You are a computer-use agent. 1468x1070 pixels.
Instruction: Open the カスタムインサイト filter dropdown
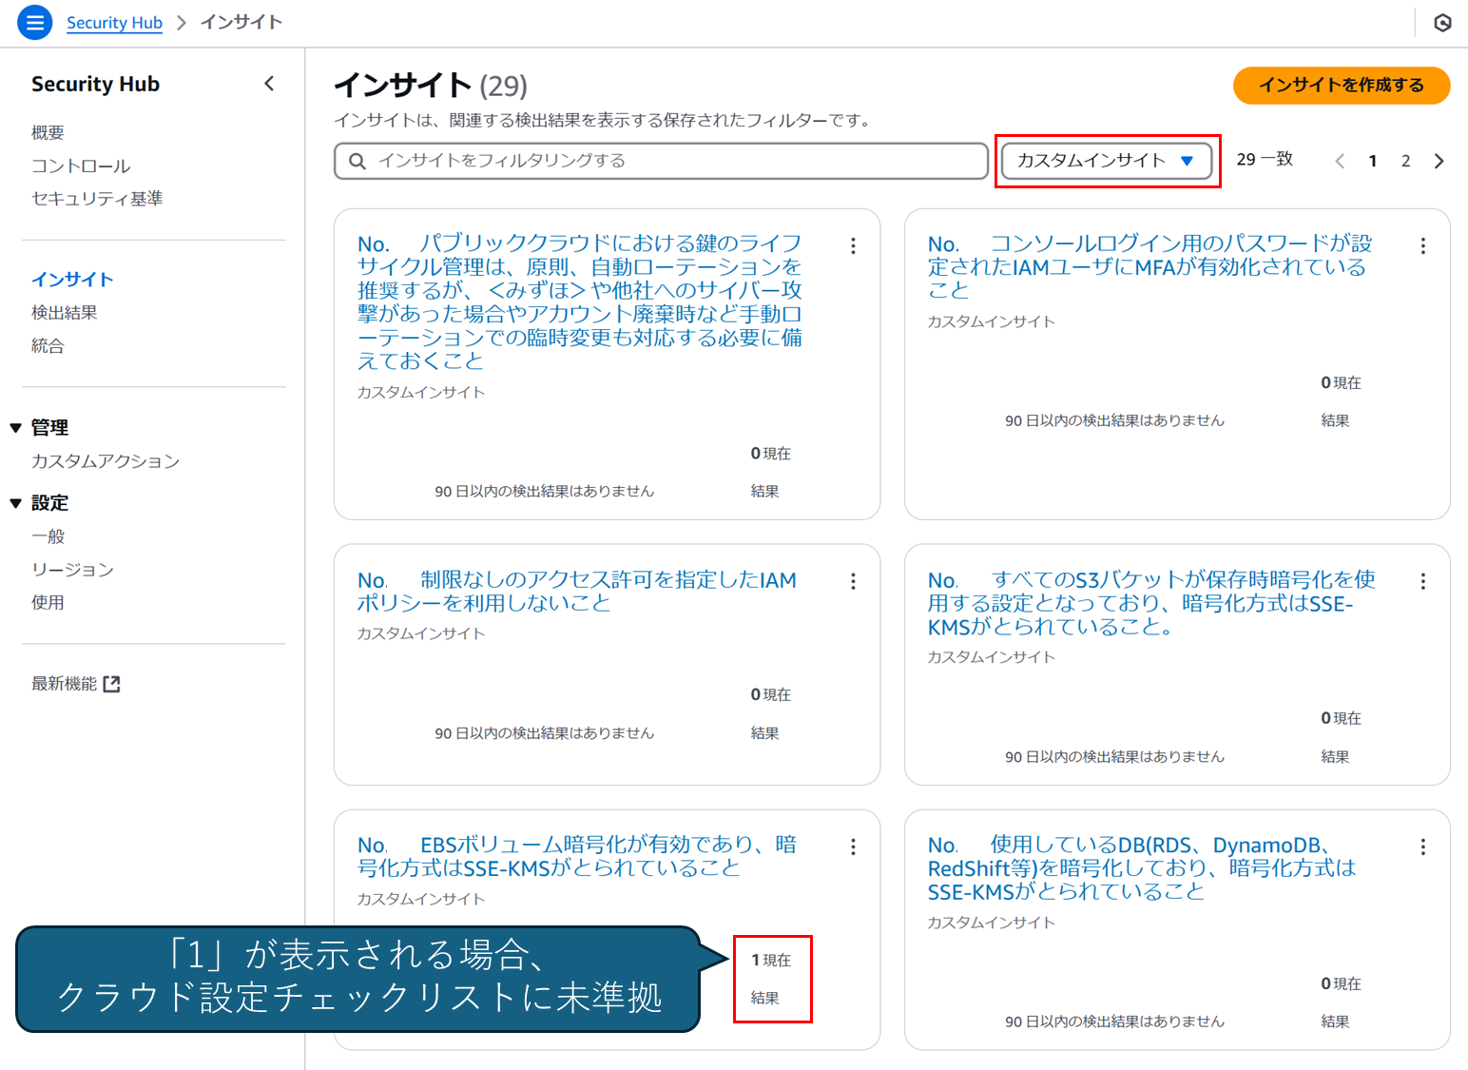1106,161
